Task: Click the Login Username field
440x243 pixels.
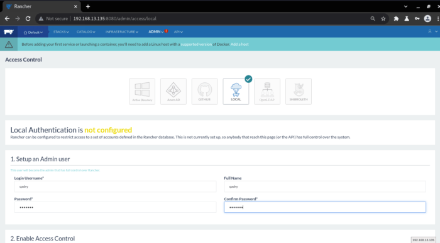Action: (x=115, y=186)
